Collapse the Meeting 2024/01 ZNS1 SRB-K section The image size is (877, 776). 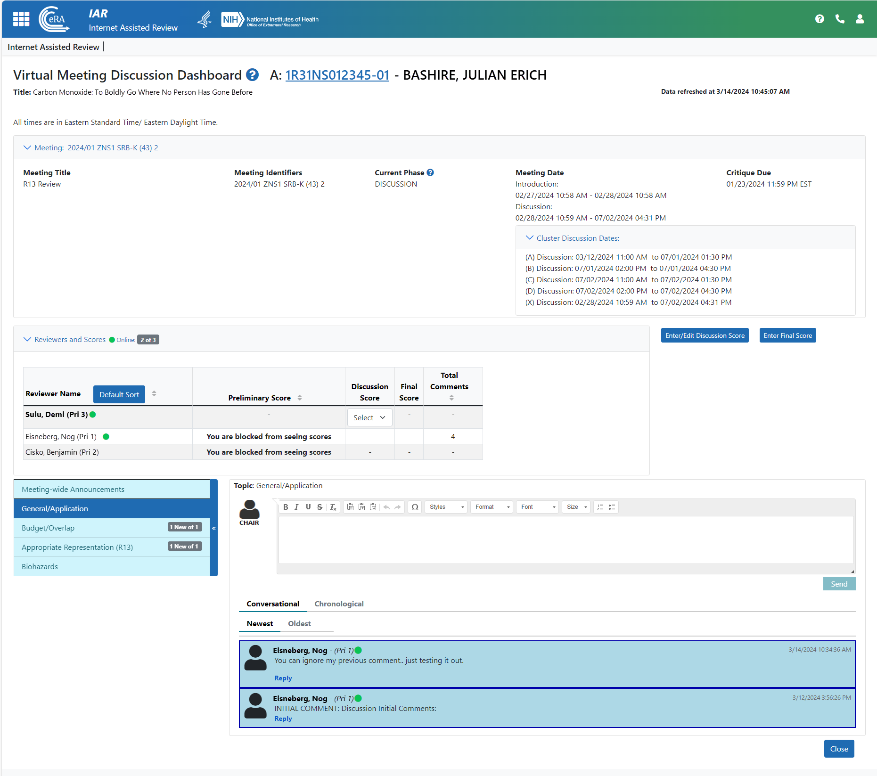27,147
